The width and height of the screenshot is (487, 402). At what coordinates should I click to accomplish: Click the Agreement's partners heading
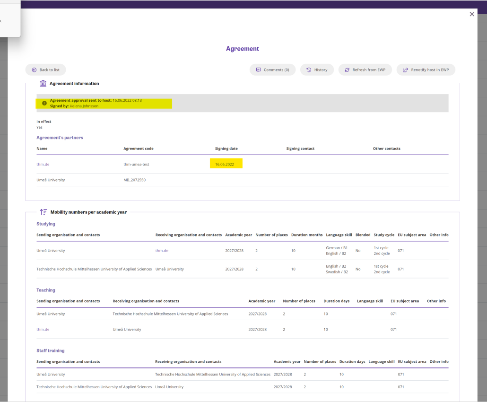[60, 138]
